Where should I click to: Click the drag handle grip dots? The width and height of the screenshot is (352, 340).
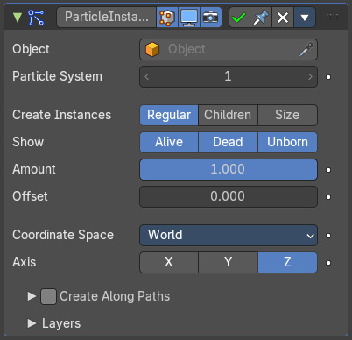pyautogui.click(x=333, y=17)
